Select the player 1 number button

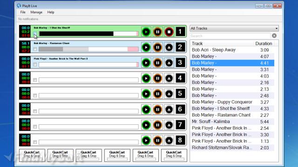pyautogui.click(x=180, y=32)
